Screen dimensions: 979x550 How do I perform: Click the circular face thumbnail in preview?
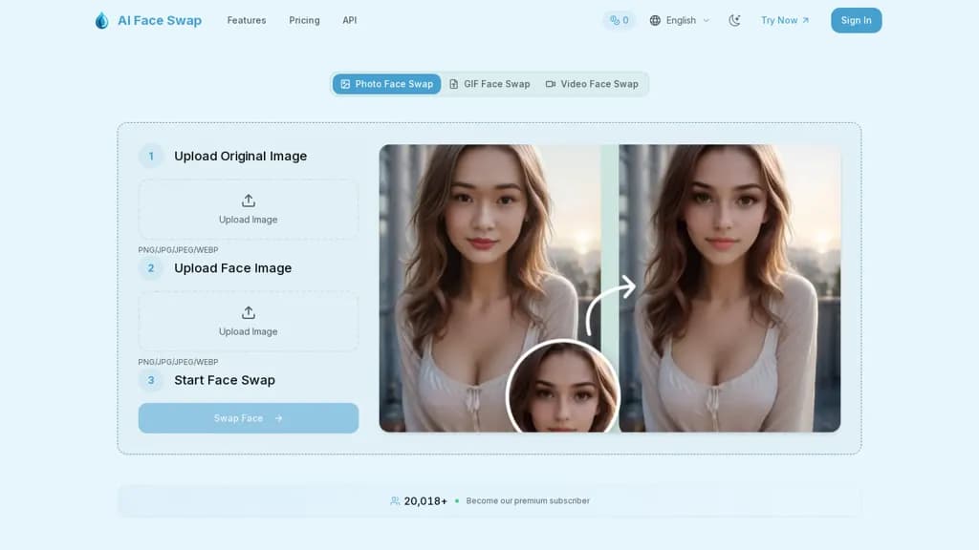pyautogui.click(x=562, y=387)
